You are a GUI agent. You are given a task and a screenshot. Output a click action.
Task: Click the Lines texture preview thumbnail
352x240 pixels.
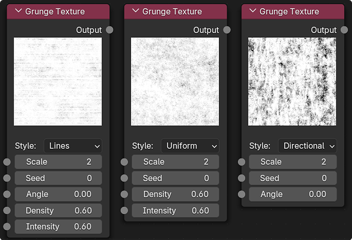(x=58, y=82)
